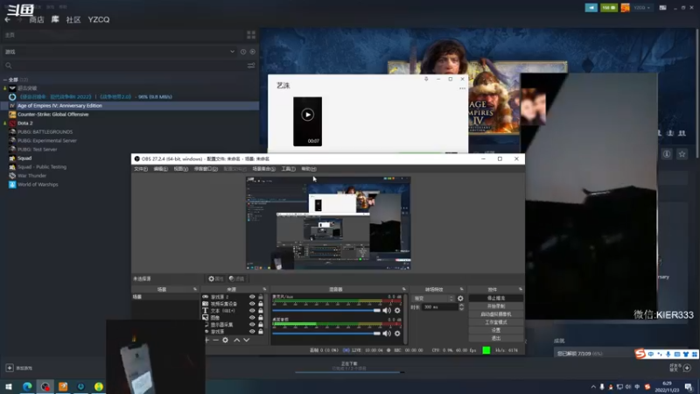Open the scene transition type dropdown
This screenshot has height=394, width=700.
point(432,298)
